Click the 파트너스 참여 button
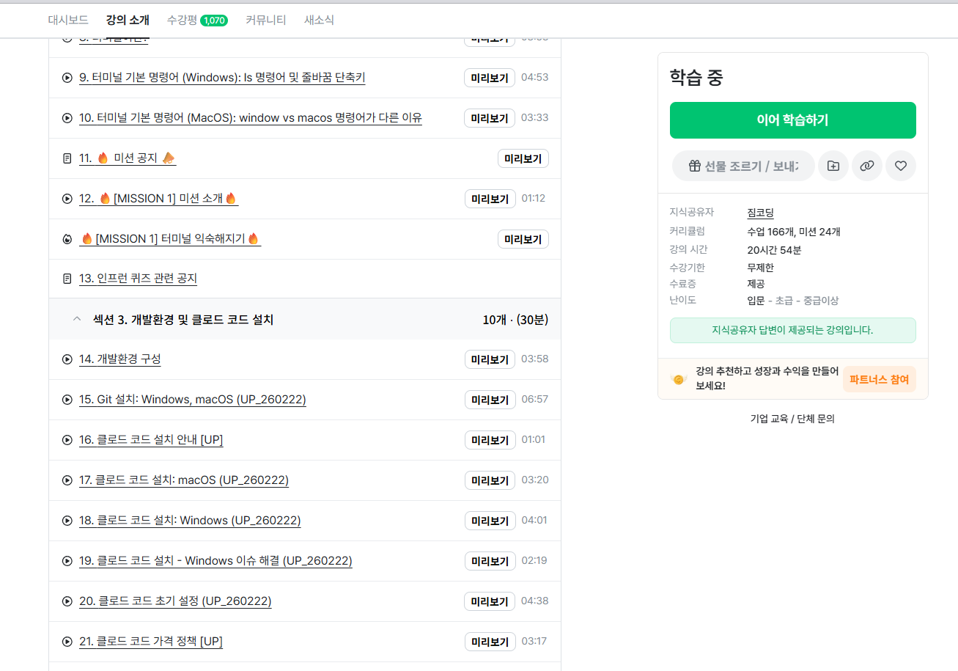The width and height of the screenshot is (958, 671). coord(880,379)
